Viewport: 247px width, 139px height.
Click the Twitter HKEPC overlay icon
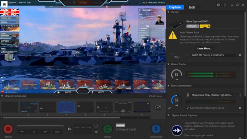coord(58,92)
